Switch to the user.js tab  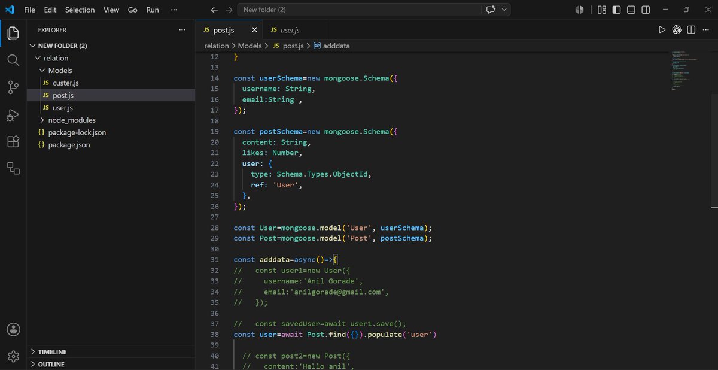pos(289,30)
